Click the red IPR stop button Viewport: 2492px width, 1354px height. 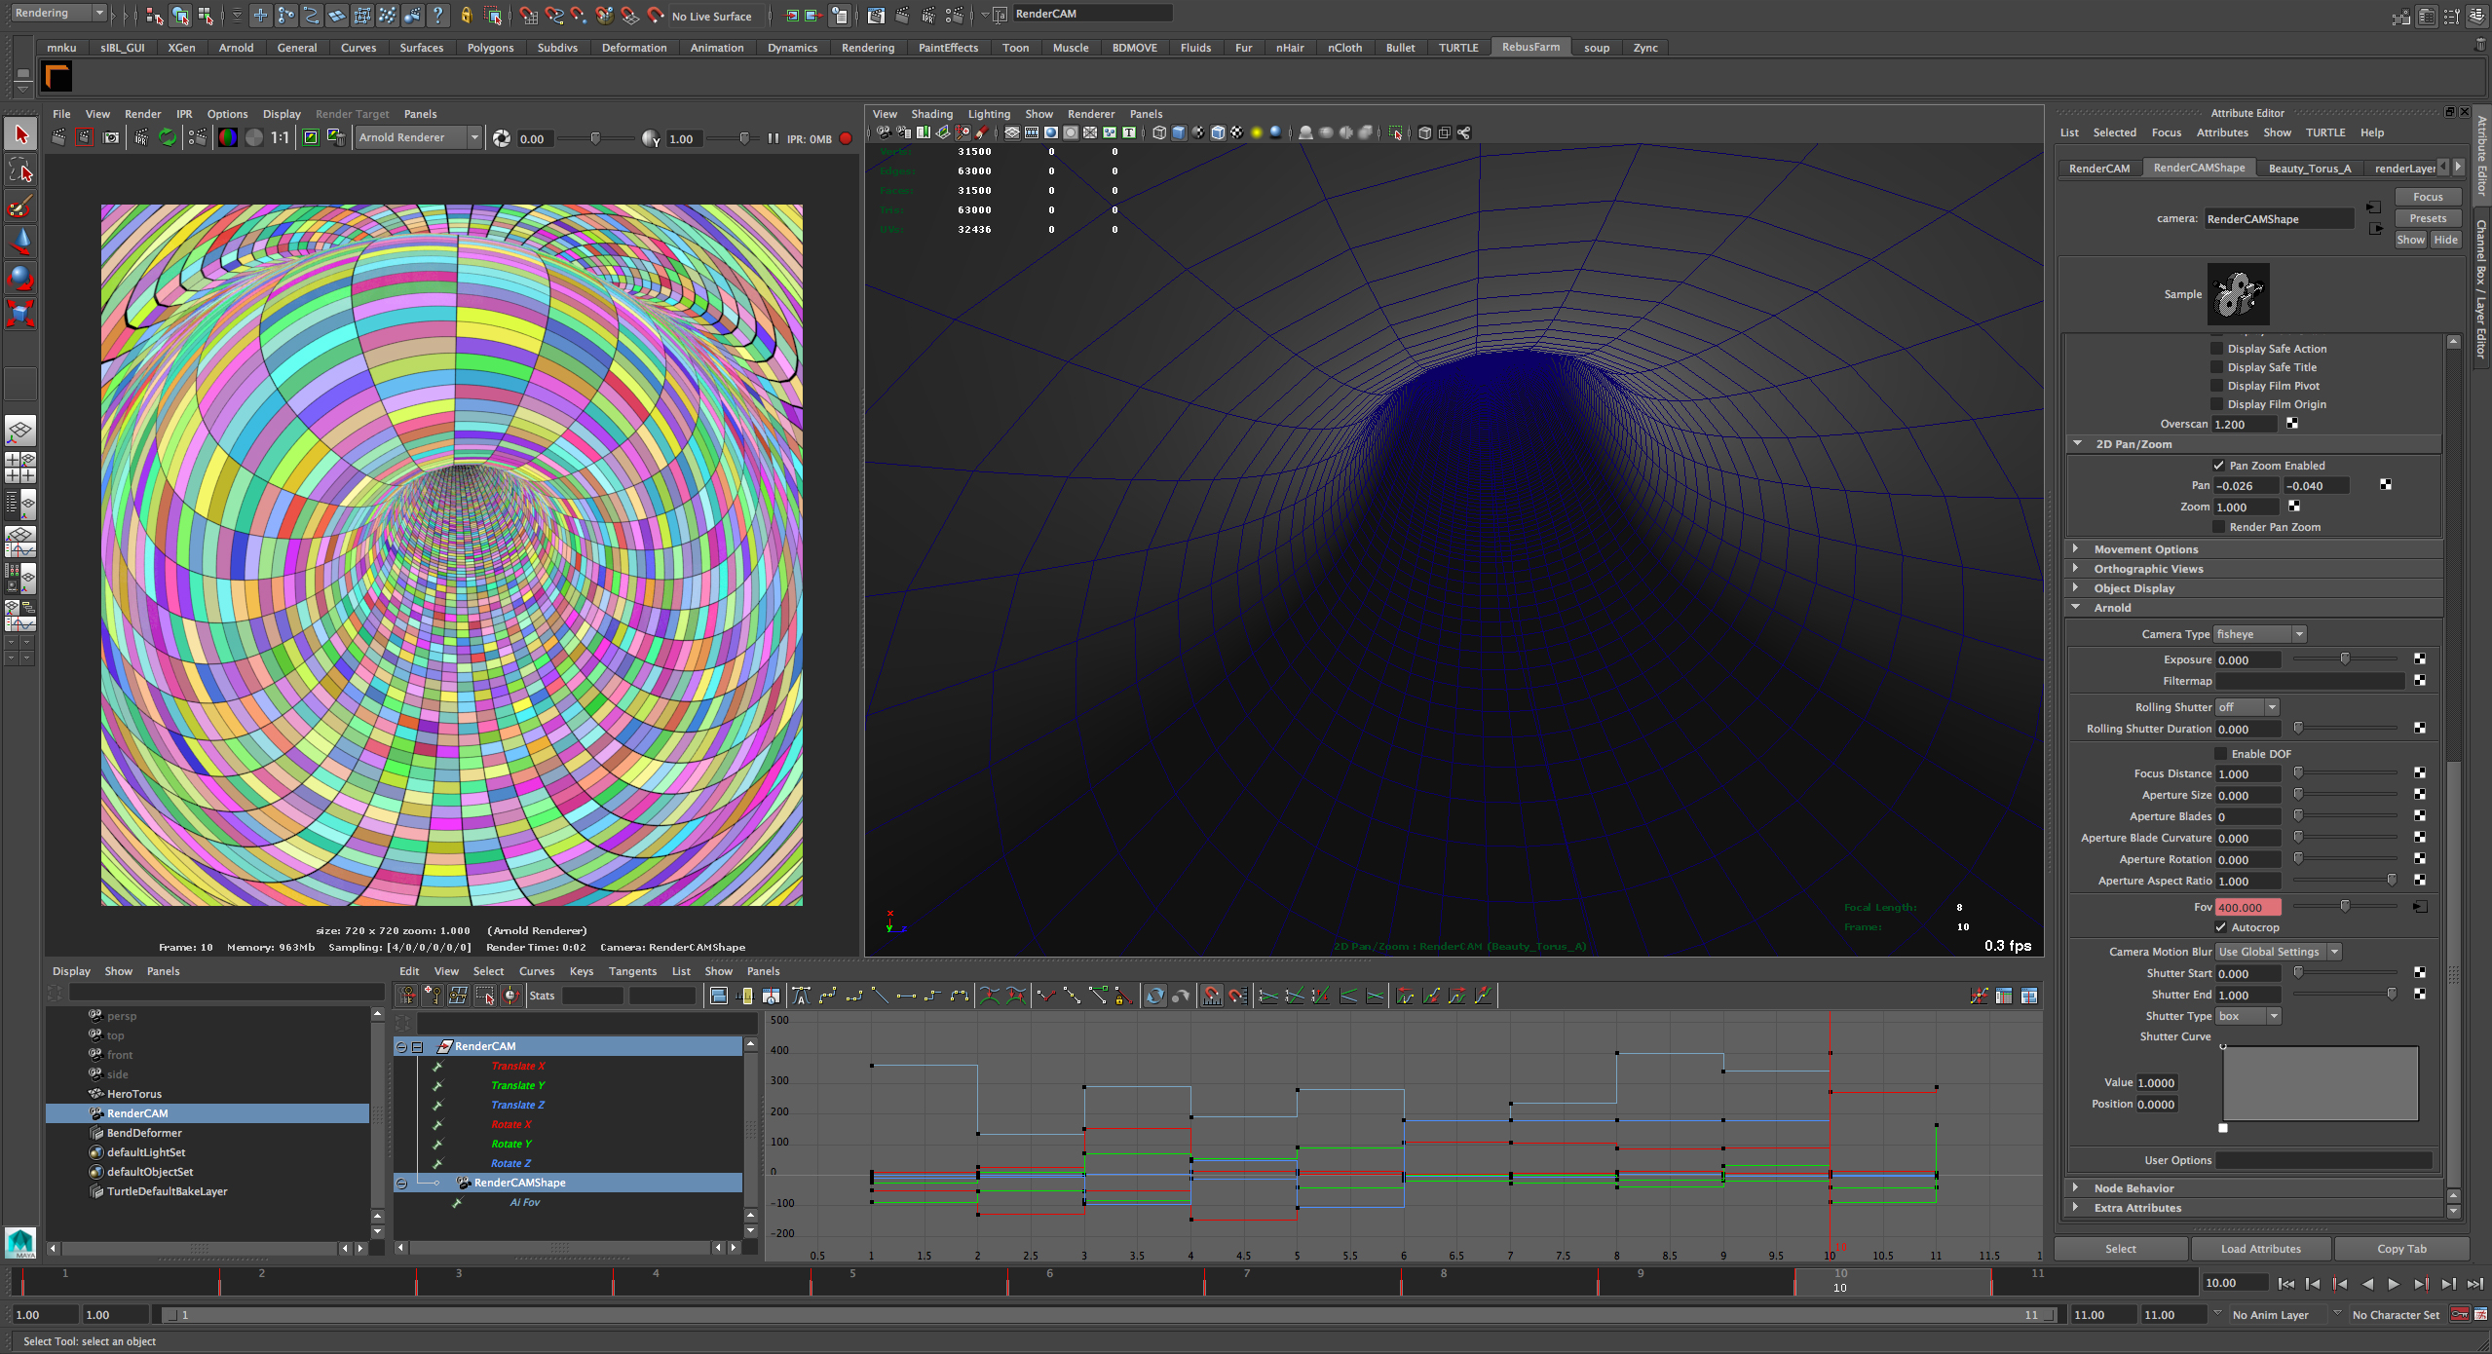point(846,138)
